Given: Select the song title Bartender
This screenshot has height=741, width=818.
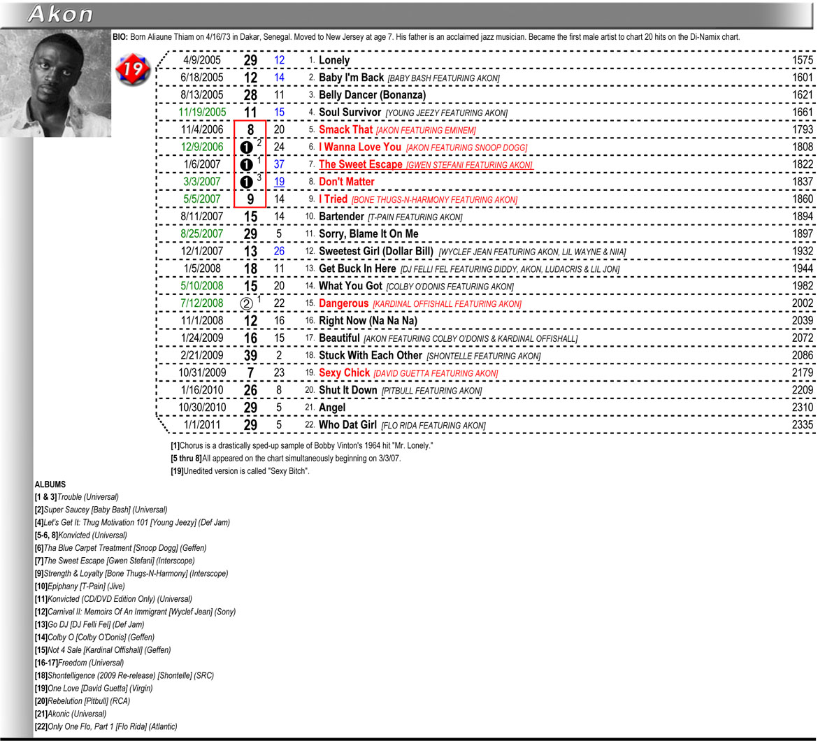Looking at the screenshot, I should point(341,217).
